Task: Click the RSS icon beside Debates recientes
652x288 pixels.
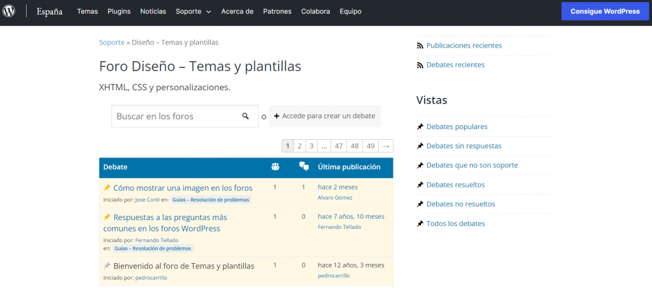Action: point(420,65)
